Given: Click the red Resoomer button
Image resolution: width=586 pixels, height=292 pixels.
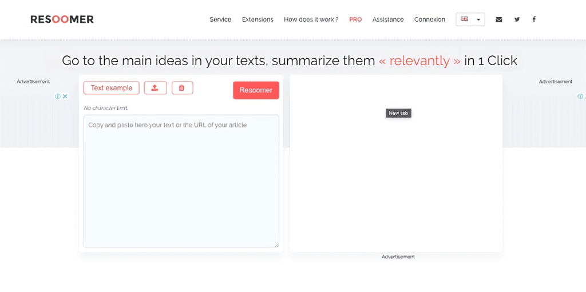Looking at the screenshot, I should pyautogui.click(x=256, y=90).
